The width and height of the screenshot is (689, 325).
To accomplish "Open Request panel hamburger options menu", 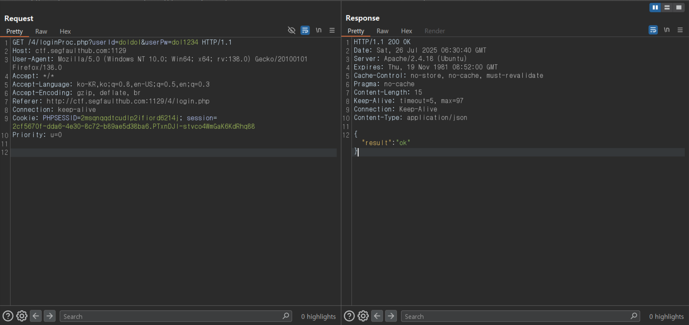I will pos(332,30).
